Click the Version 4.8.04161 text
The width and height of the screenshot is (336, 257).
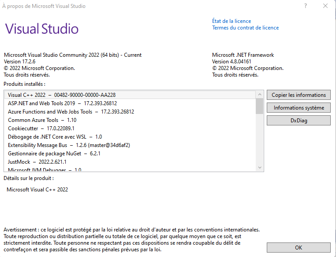click(231, 62)
